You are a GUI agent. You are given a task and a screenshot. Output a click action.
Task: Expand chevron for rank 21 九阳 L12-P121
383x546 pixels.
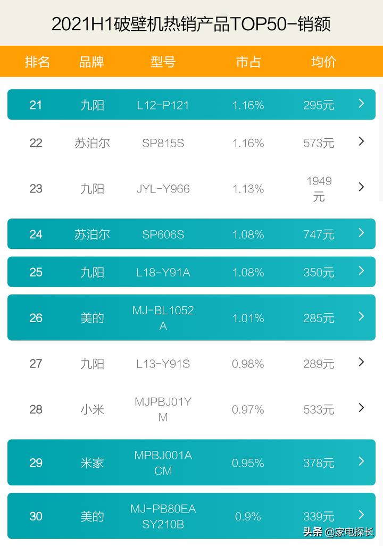pyautogui.click(x=361, y=104)
